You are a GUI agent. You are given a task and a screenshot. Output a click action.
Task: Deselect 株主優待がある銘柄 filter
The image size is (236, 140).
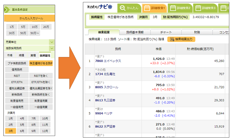coord(41,63)
